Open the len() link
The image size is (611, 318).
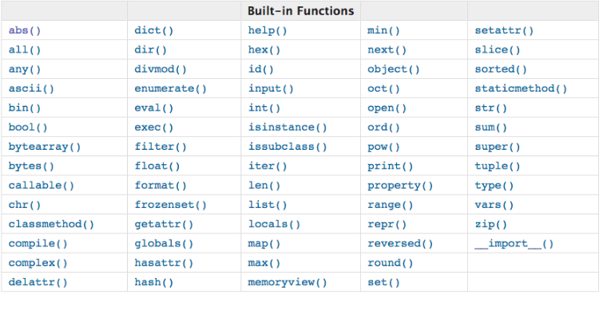264,186
